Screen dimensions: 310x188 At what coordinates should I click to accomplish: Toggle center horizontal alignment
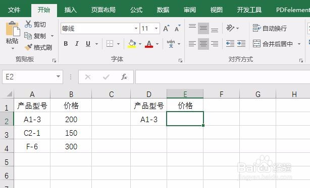pos(203,44)
